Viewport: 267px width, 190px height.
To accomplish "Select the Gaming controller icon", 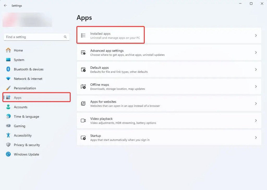I will (x=8, y=126).
